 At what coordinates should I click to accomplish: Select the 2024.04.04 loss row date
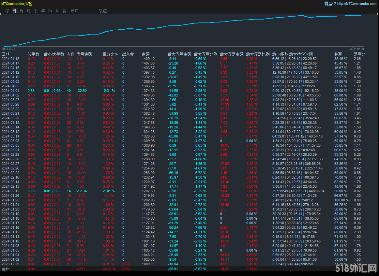click(x=10, y=91)
